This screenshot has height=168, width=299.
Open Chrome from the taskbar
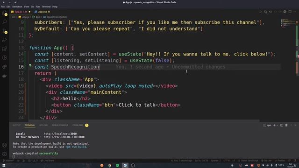pos(110,165)
